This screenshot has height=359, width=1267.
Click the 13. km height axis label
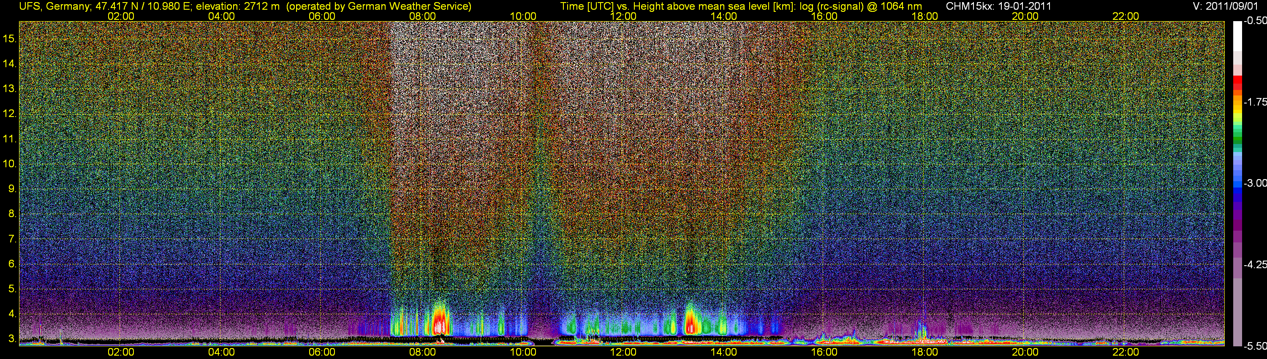pyautogui.click(x=9, y=89)
